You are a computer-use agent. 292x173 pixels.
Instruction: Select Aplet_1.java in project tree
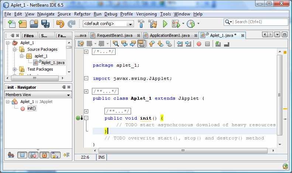click(53, 63)
